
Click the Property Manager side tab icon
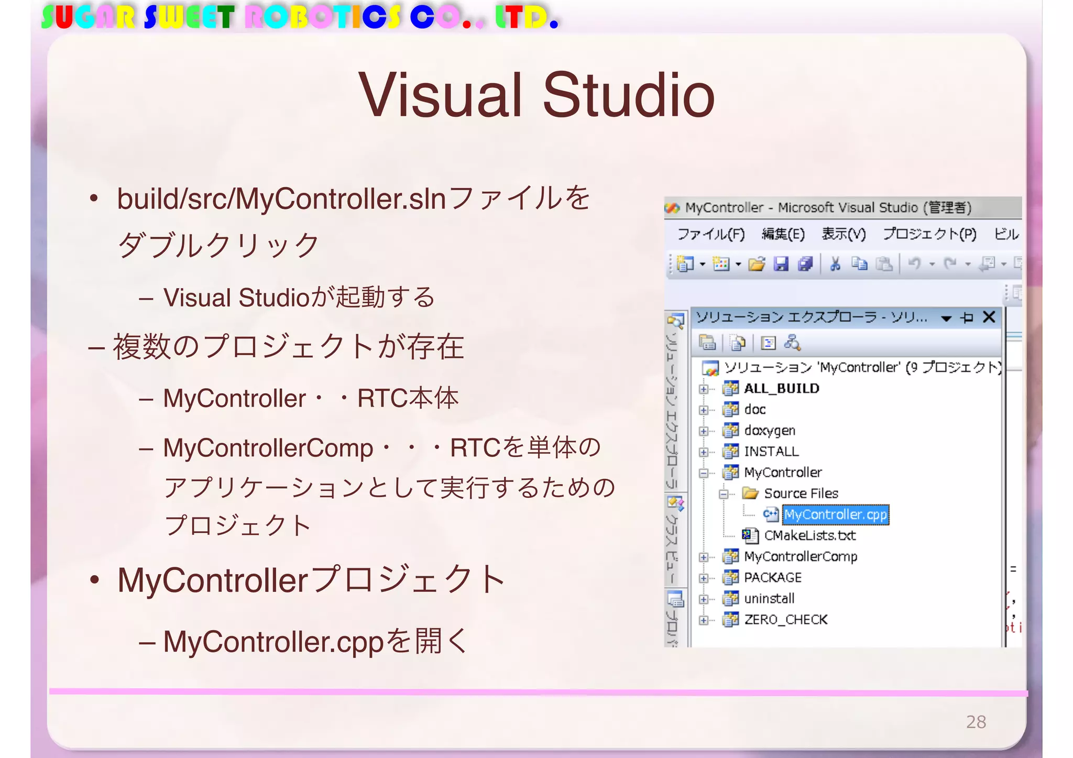(675, 598)
